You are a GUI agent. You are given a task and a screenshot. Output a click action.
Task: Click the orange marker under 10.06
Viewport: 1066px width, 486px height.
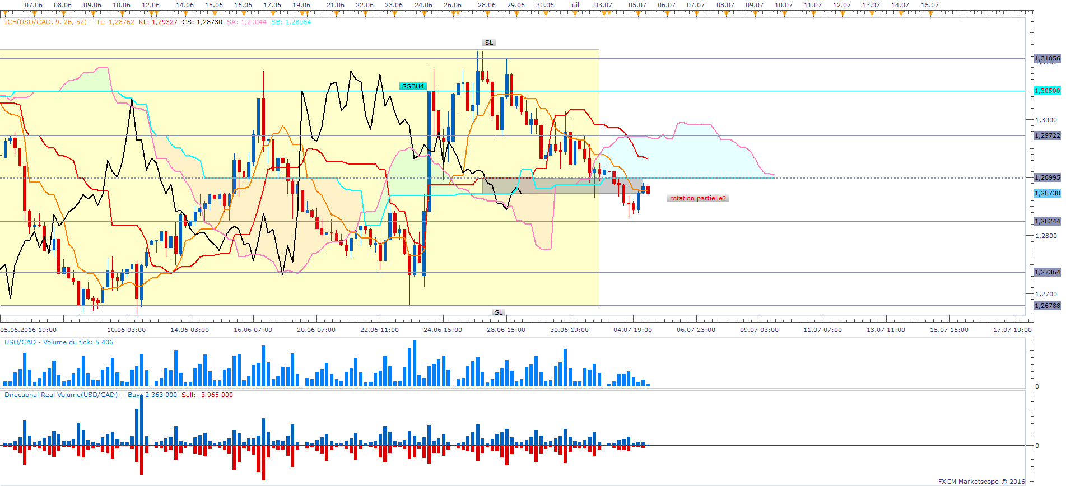point(122,12)
